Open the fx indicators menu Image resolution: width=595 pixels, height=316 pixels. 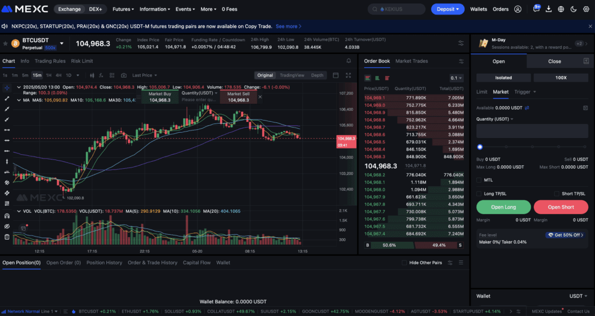(x=101, y=75)
